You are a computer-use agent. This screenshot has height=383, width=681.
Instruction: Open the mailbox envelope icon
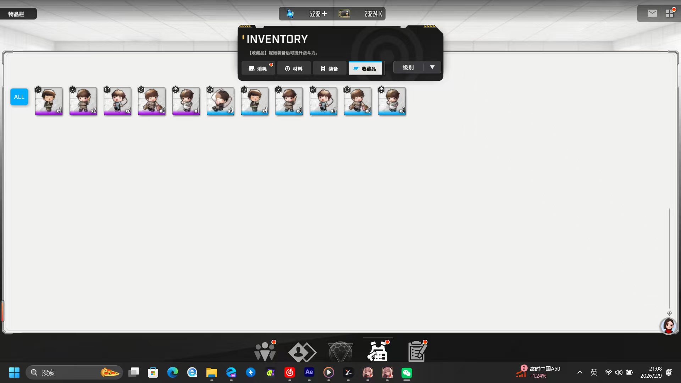click(652, 13)
